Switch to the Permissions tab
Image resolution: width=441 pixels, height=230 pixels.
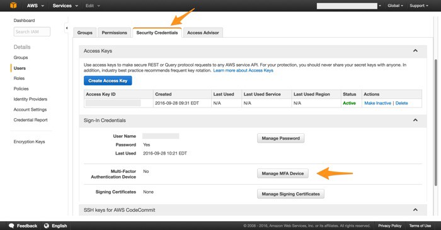(x=114, y=33)
